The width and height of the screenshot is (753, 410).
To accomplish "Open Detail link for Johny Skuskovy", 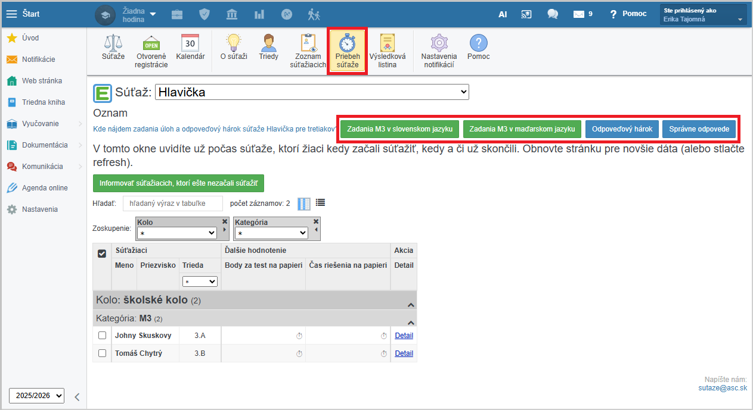I will 404,336.
